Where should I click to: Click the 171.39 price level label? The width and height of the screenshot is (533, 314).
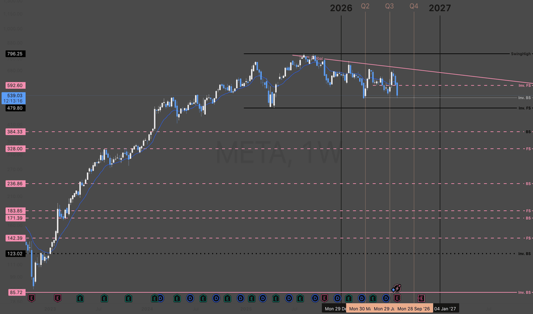tap(15, 218)
